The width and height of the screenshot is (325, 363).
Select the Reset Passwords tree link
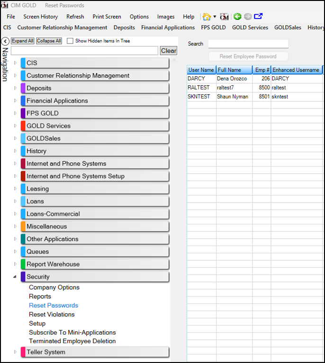click(x=54, y=305)
